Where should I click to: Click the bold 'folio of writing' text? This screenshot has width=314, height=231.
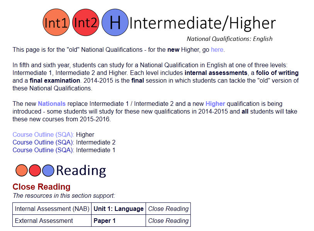click(277, 73)
